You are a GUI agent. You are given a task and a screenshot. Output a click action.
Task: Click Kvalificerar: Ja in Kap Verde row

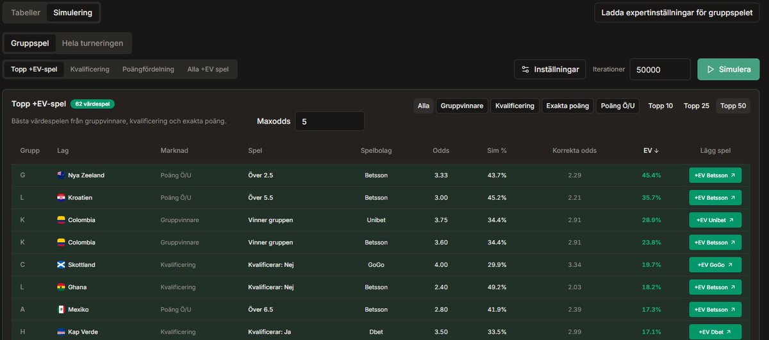pyautogui.click(x=269, y=332)
